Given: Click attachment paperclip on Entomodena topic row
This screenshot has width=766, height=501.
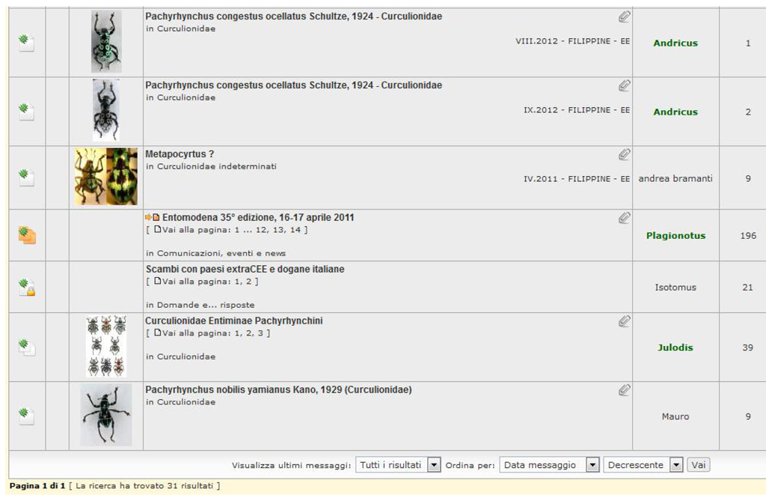Looking at the screenshot, I should pos(624,218).
